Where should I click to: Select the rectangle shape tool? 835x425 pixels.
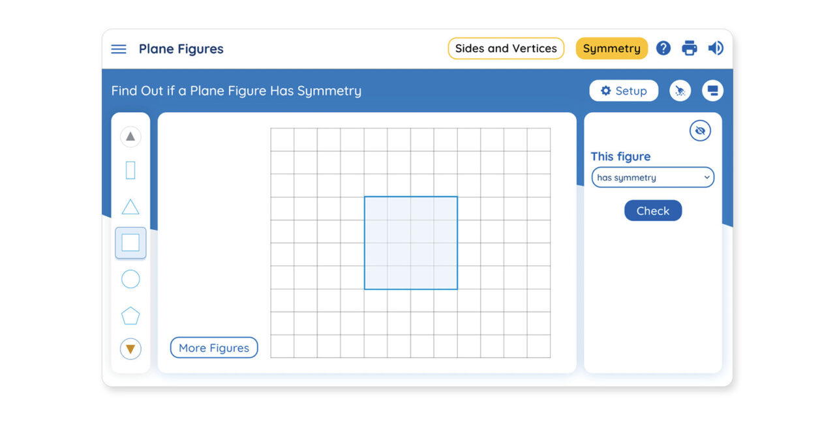click(130, 170)
